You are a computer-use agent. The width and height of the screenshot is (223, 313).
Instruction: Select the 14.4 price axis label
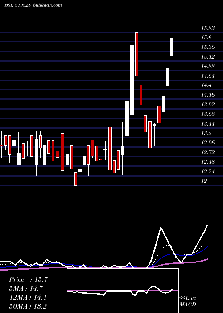pyautogui.click(x=206, y=85)
